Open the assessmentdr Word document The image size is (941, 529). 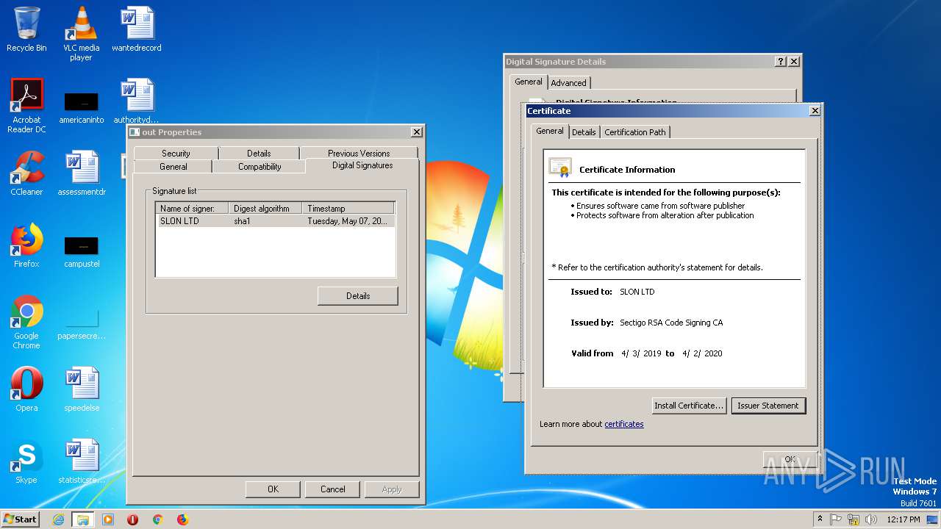pyautogui.click(x=82, y=173)
